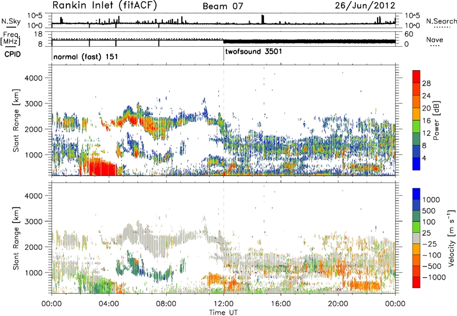Pick the bright blue bottom segment of power bar
This screenshot has height=316, width=457.
click(416, 164)
